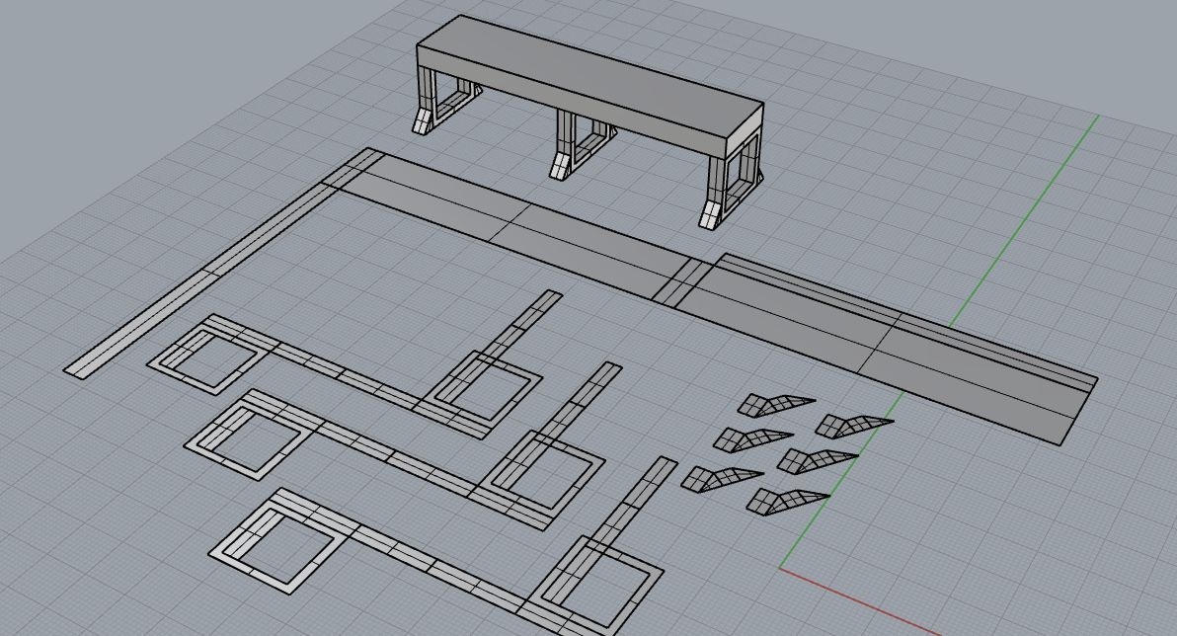This screenshot has width=1177, height=636.
Task: Click the red X-axis line
Action: click(859, 602)
